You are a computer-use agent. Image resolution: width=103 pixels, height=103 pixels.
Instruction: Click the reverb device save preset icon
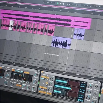tap(39, 71)
